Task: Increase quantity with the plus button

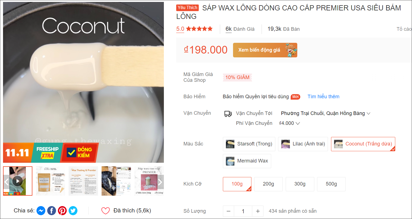Action: (257, 211)
